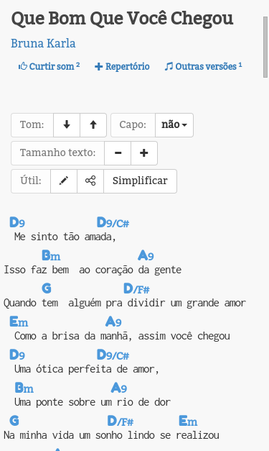Screen dimensions: 269x451
Task: Click the Bm chord above 'Isso faz bem'
Action: point(51,255)
